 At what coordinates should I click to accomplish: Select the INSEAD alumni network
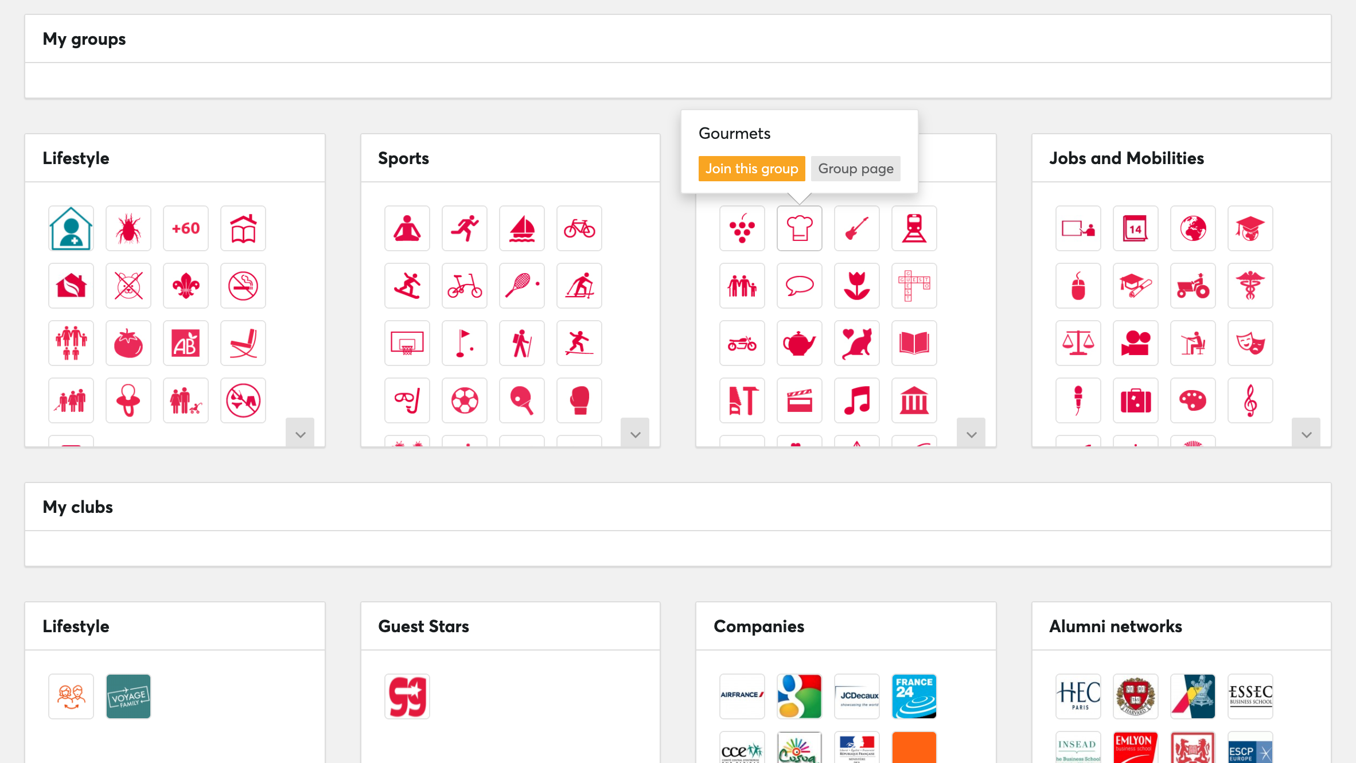[x=1078, y=748]
